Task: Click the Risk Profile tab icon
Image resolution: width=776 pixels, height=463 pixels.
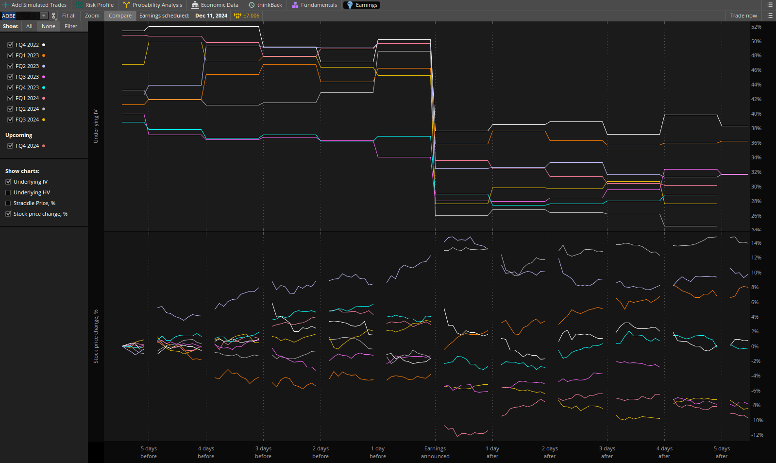Action: click(x=79, y=5)
